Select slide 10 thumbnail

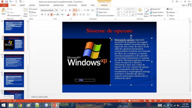[14, 61]
